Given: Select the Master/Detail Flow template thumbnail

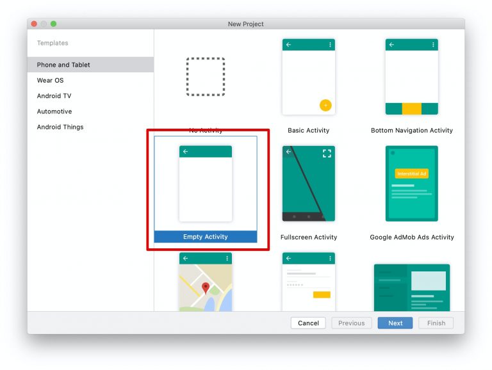Looking at the screenshot, I should 412,288.
